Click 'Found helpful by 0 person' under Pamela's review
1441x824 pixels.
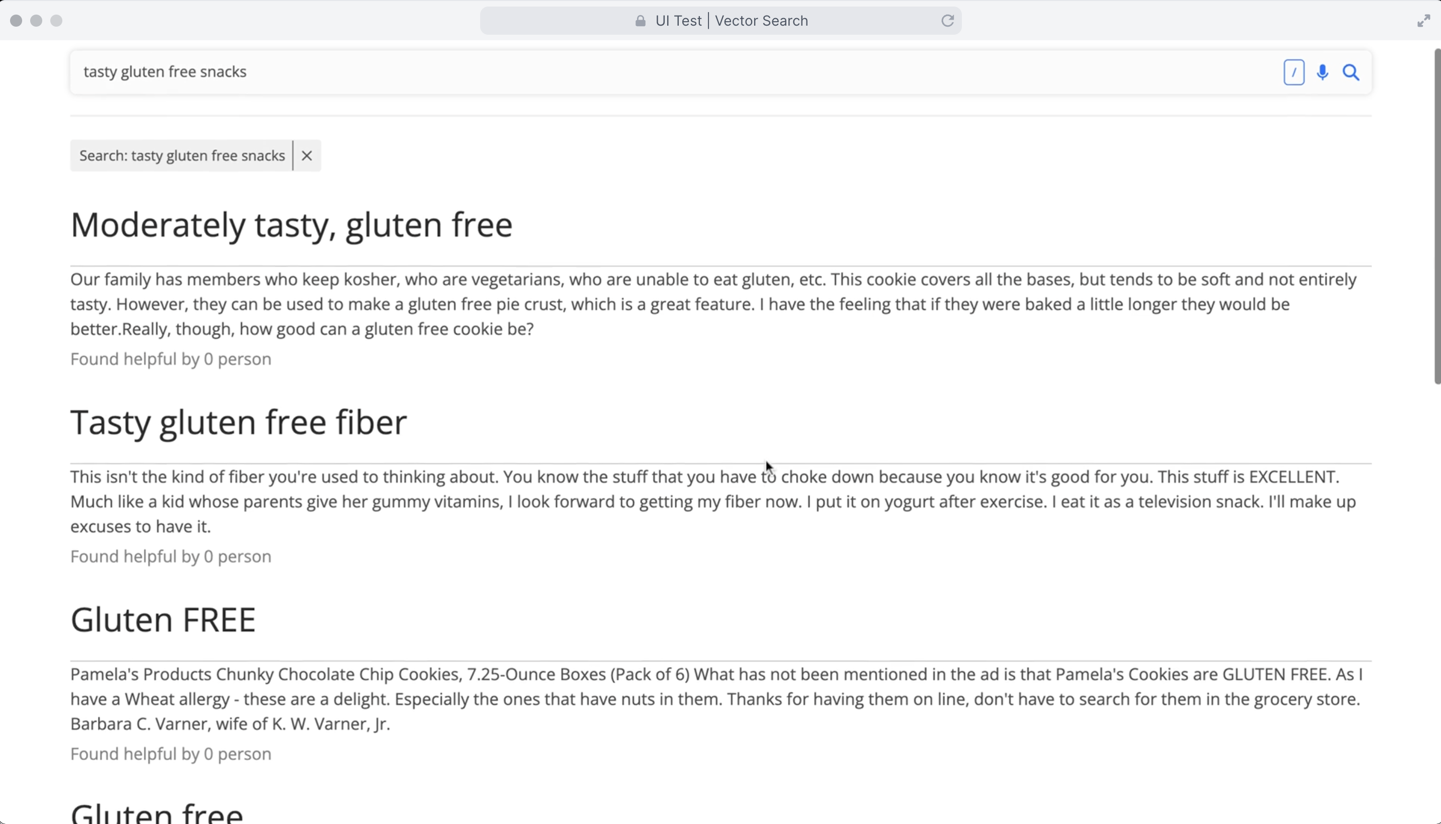pyautogui.click(x=171, y=754)
